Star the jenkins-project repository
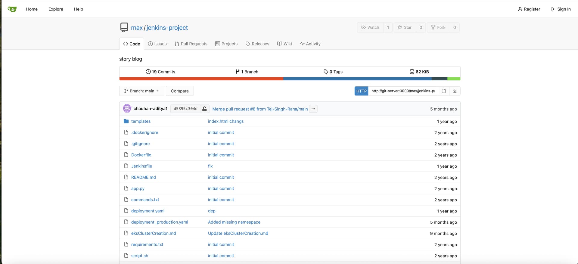 tap(405, 27)
